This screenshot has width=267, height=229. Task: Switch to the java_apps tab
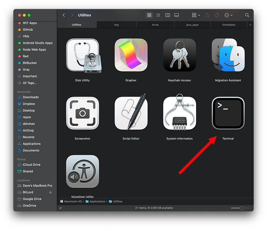coord(192,25)
